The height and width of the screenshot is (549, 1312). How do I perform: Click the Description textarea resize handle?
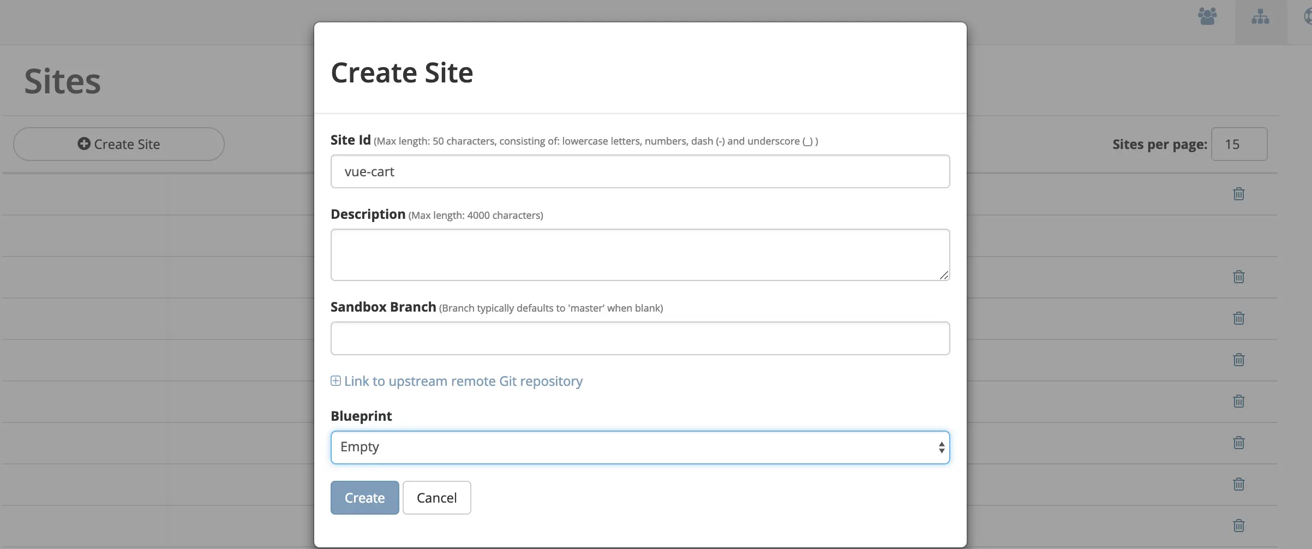tap(944, 276)
